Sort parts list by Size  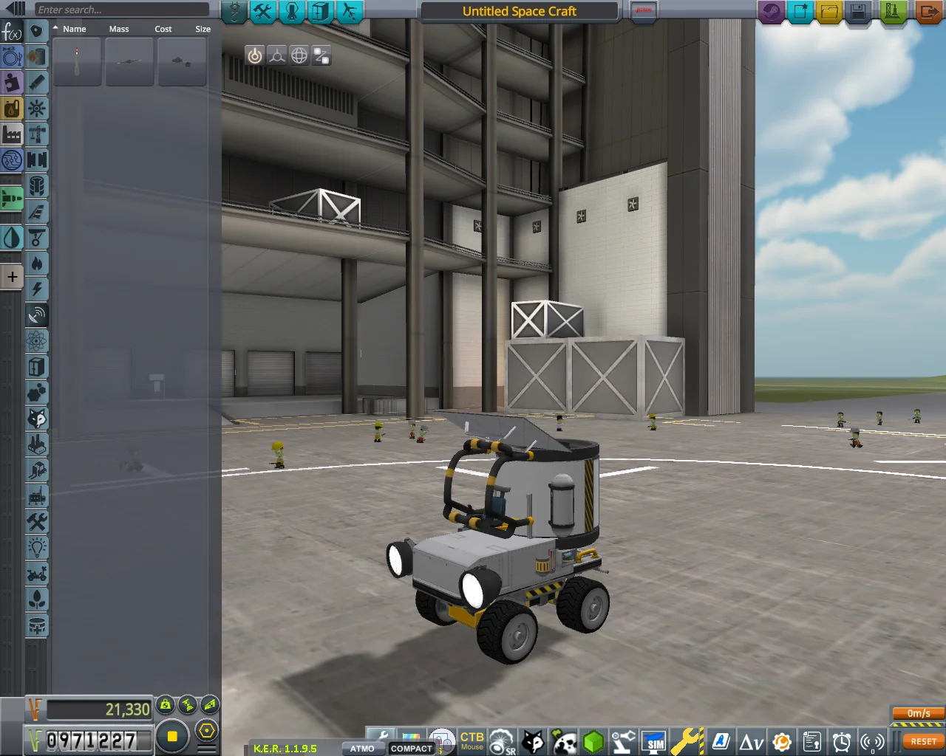(203, 29)
